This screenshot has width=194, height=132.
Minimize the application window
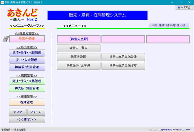point(172,2)
